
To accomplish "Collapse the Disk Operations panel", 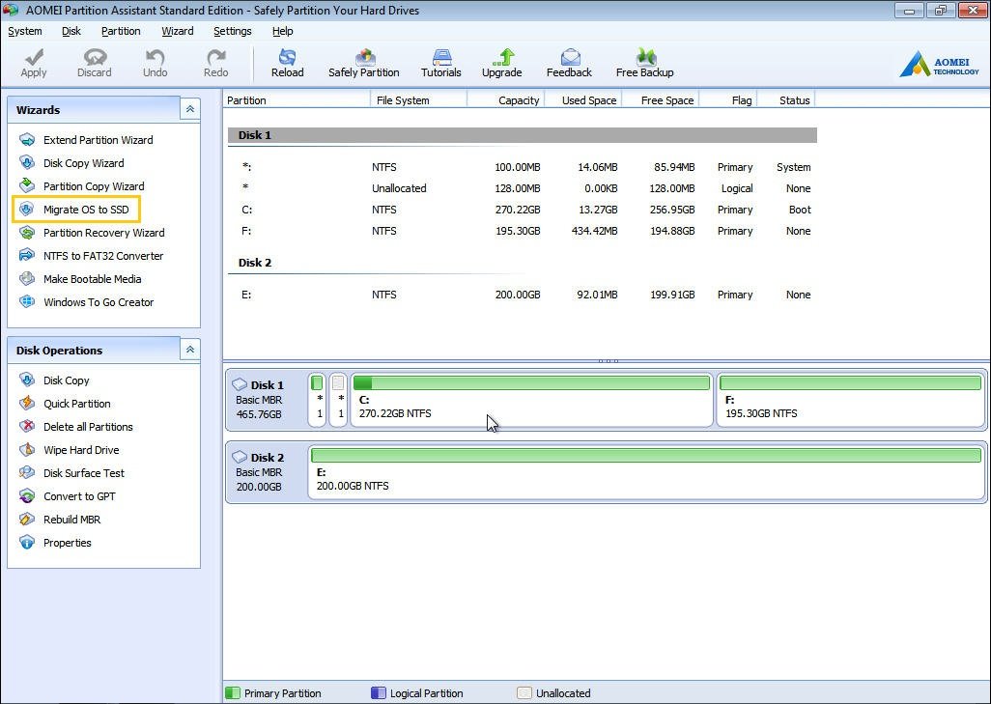I will 189,350.
